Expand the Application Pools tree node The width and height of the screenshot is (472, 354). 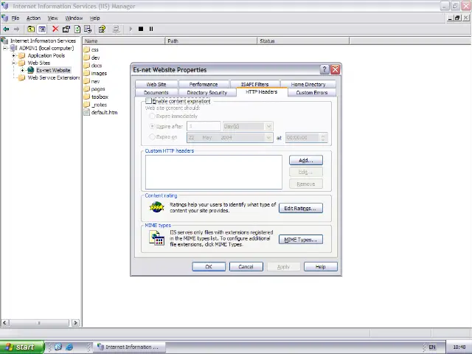pos(13,55)
